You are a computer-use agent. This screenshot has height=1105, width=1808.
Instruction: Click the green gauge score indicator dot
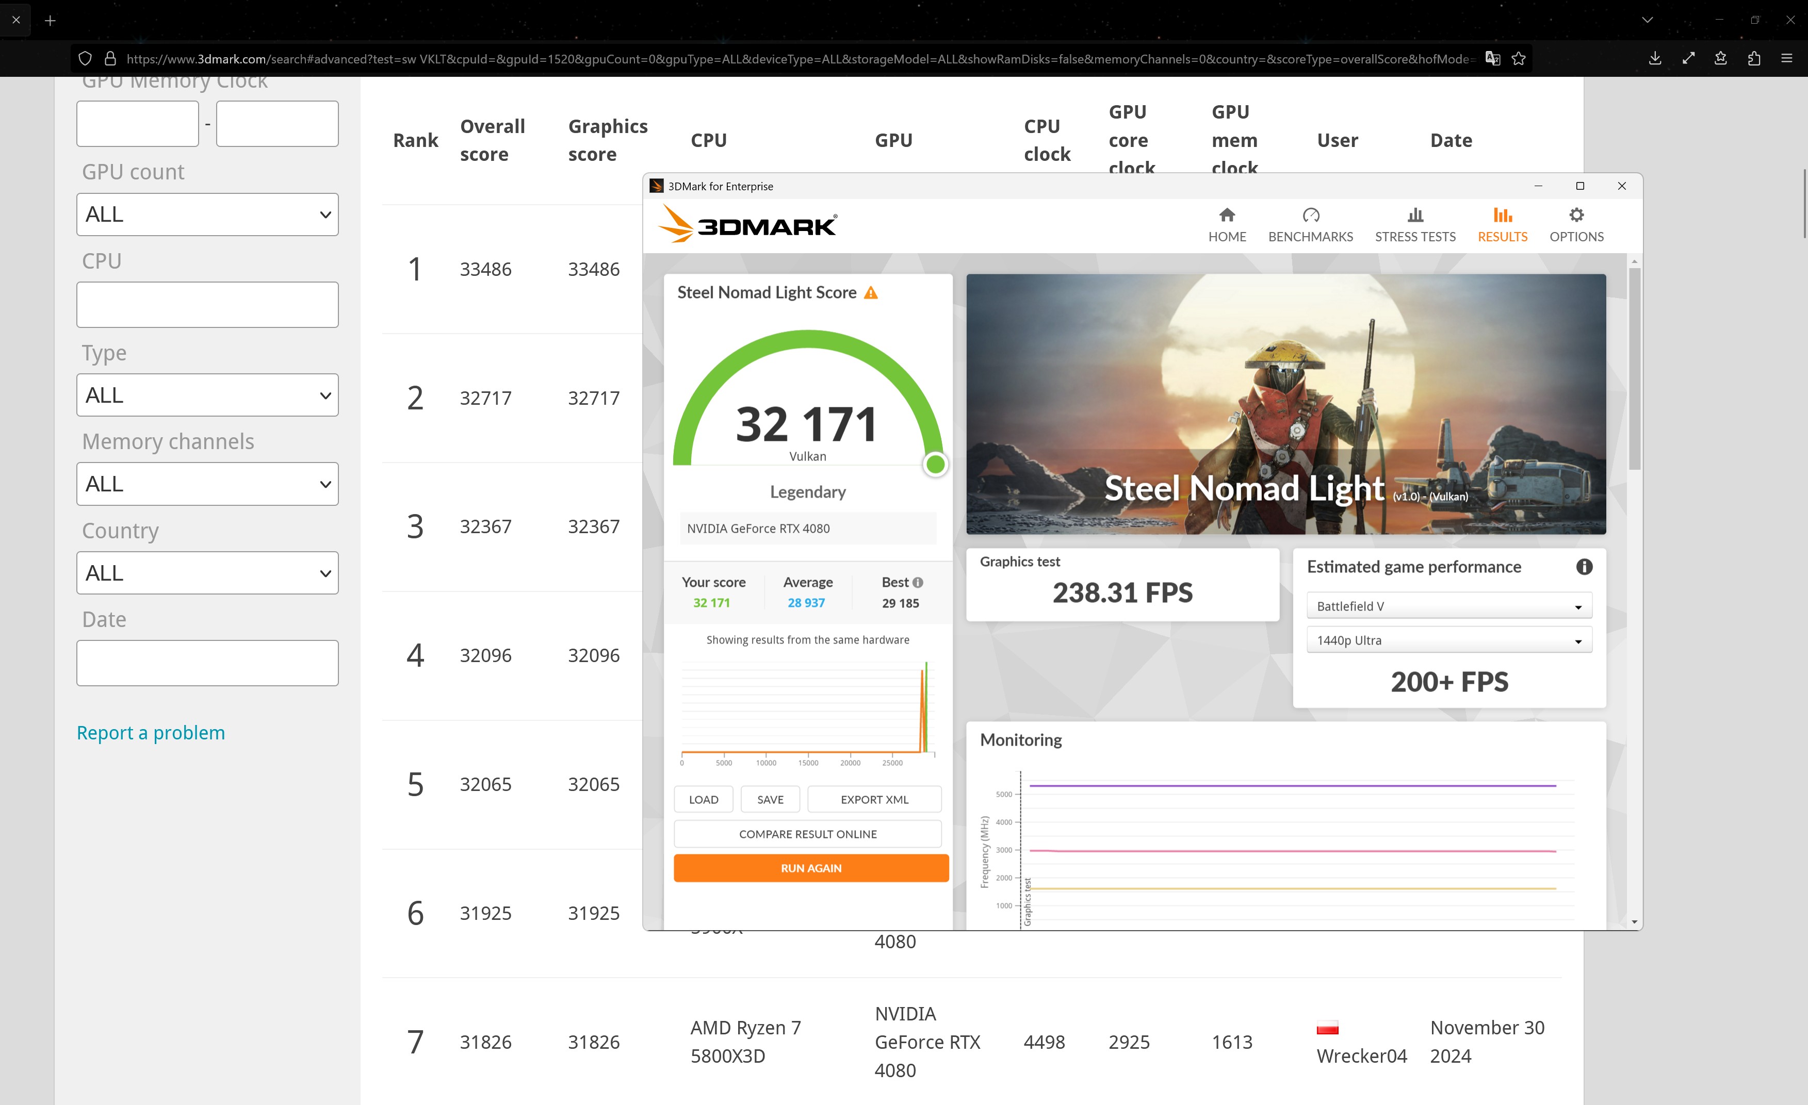pyautogui.click(x=935, y=464)
